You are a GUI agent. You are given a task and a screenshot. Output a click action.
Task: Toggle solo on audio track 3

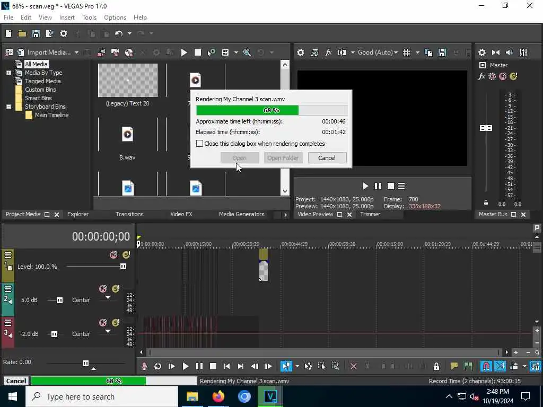[x=116, y=323]
